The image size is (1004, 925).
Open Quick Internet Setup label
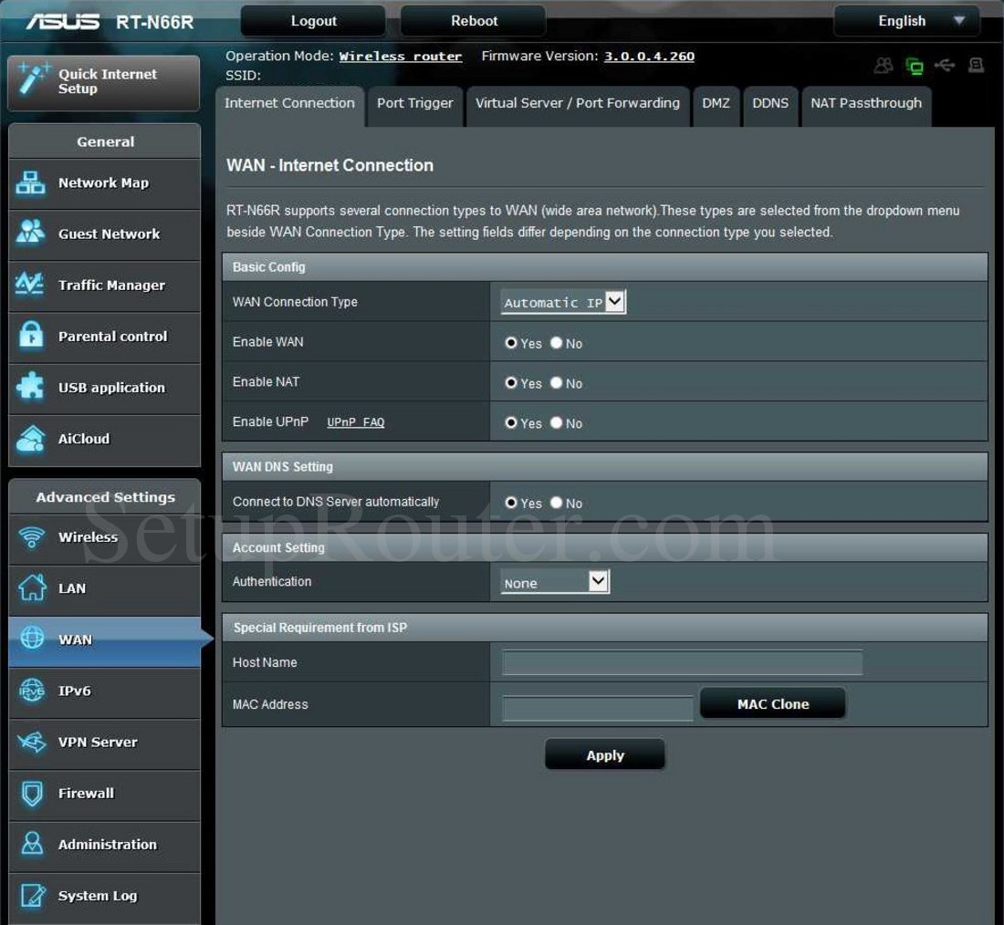coord(108,81)
